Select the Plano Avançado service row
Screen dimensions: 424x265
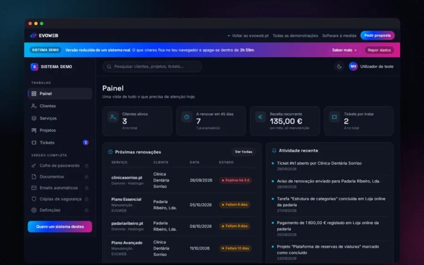tap(182, 248)
